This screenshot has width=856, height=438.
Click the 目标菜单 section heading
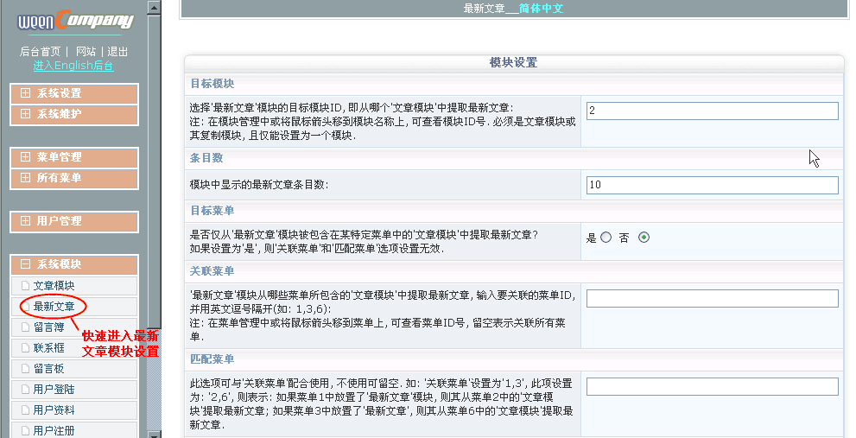coord(212,211)
